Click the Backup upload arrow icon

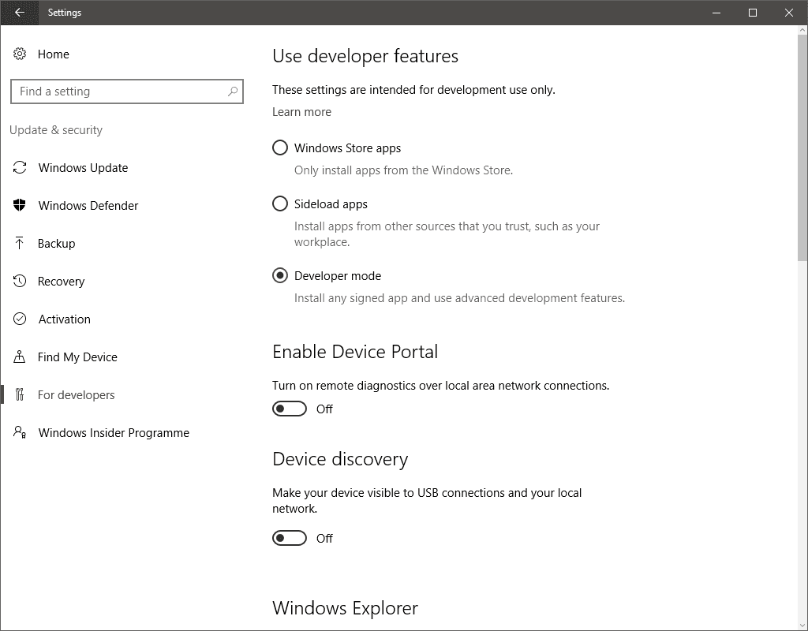pos(20,244)
